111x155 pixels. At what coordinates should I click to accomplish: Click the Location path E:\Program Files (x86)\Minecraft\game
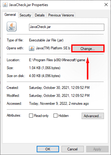click(x=57, y=60)
